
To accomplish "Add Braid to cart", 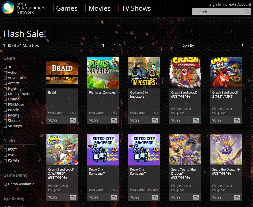I will click(73, 120).
